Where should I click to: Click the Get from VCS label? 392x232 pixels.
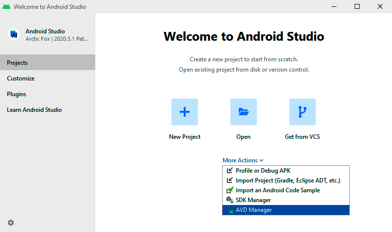point(302,137)
